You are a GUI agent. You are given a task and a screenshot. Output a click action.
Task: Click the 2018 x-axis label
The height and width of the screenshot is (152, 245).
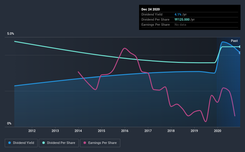171,131
